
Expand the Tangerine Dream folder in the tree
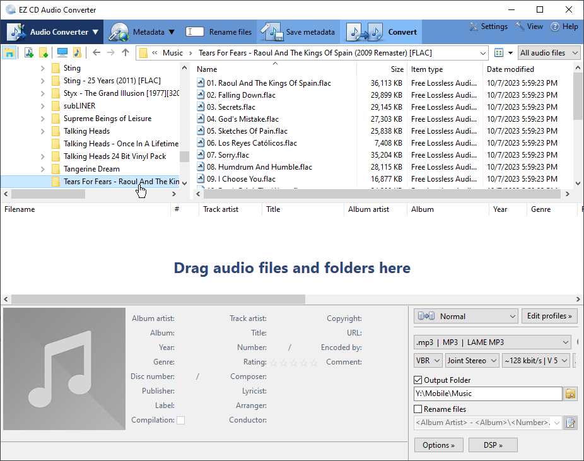coord(43,169)
